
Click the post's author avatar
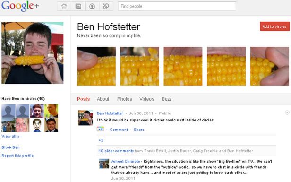pos(86,118)
